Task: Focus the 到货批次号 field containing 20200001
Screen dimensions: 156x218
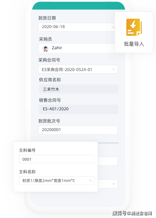Action: pos(78,130)
